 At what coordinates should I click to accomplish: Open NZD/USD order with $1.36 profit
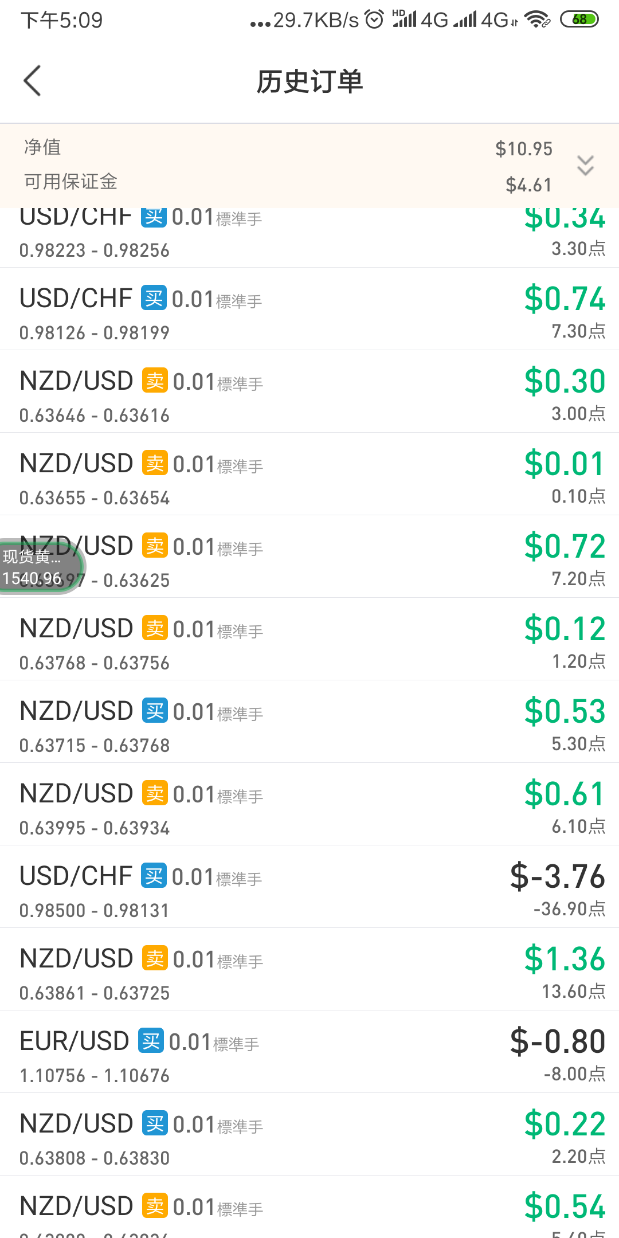coord(309,969)
